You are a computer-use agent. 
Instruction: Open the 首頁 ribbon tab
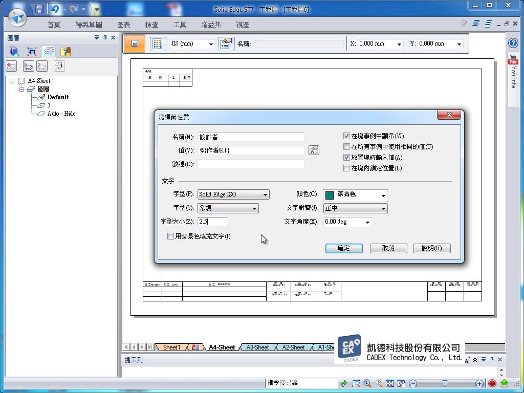pos(54,25)
